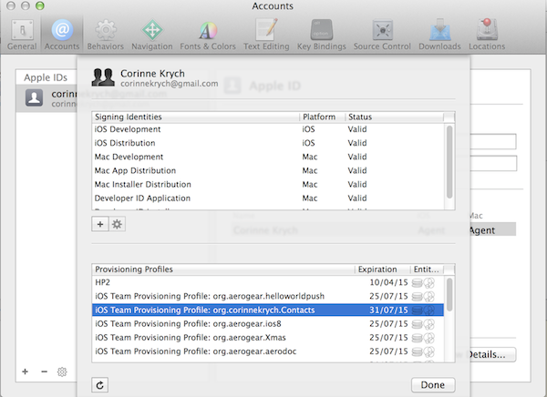Sort by the Expiration column header
The width and height of the screenshot is (547, 397).
[x=383, y=270]
